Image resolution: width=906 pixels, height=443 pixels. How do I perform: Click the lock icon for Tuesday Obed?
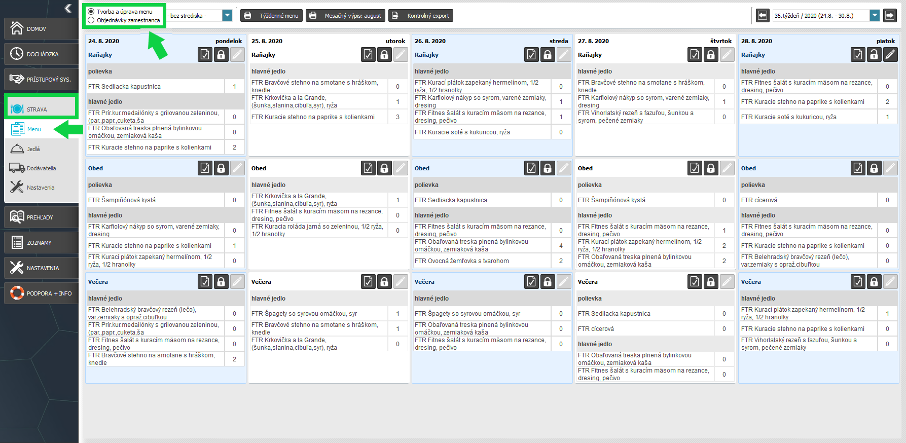click(384, 168)
